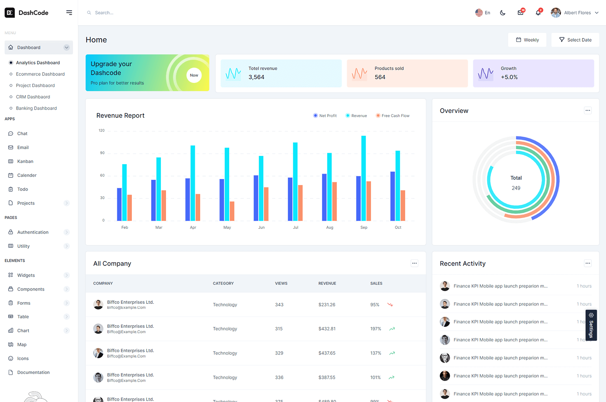
Task: Click the Totel revenue stat card
Action: tap(281, 73)
